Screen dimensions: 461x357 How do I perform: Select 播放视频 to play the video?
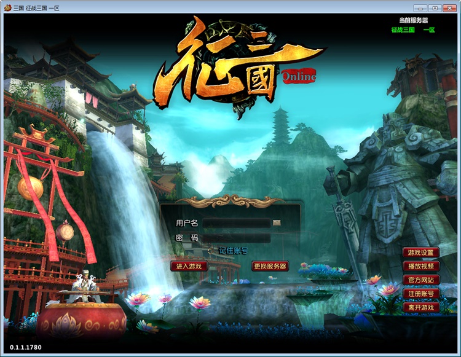(x=421, y=266)
